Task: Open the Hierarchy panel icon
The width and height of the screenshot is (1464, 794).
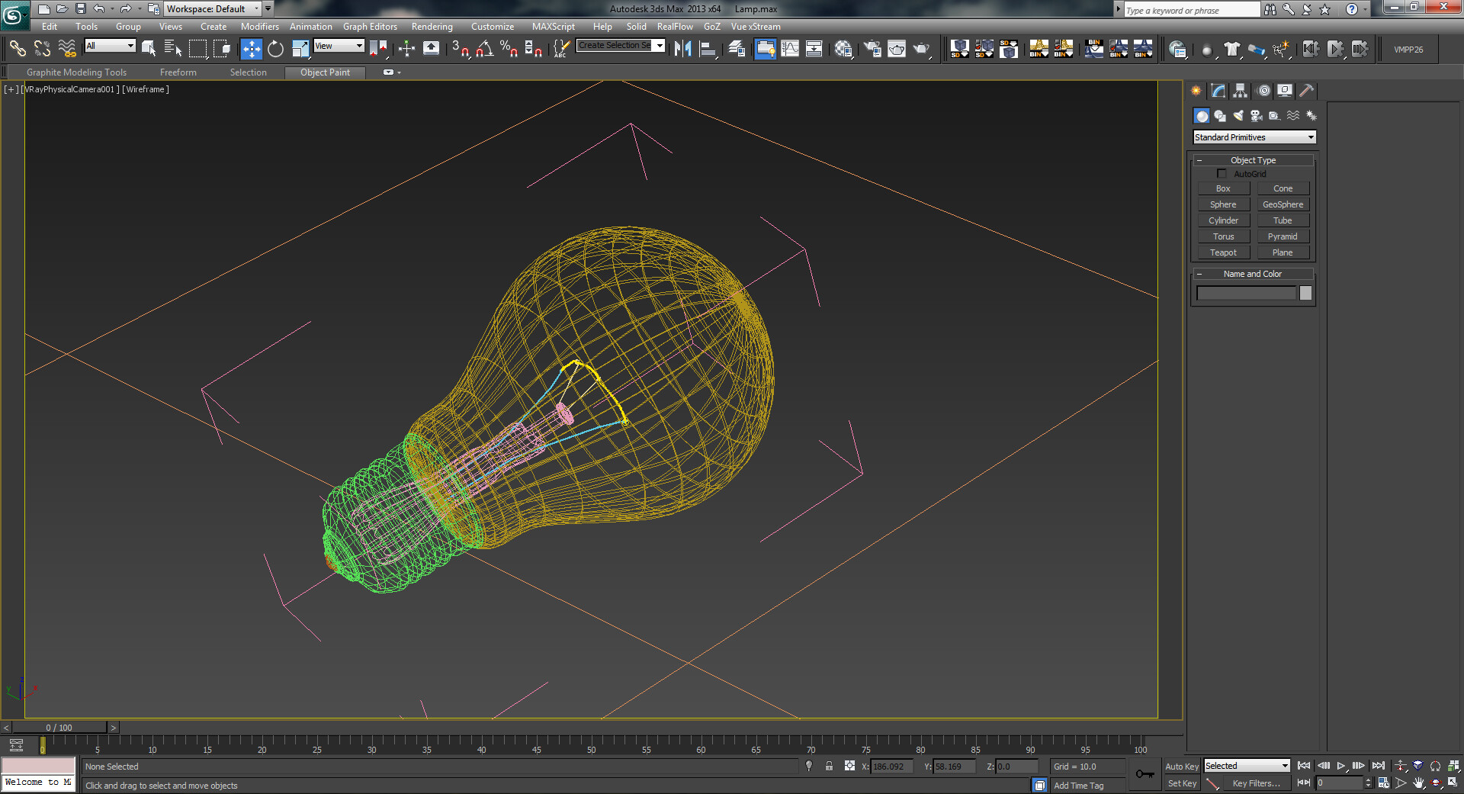Action: 1241,91
